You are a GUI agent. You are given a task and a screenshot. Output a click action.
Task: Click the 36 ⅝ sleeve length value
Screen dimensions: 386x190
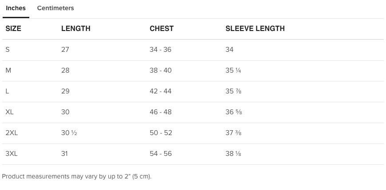(234, 112)
